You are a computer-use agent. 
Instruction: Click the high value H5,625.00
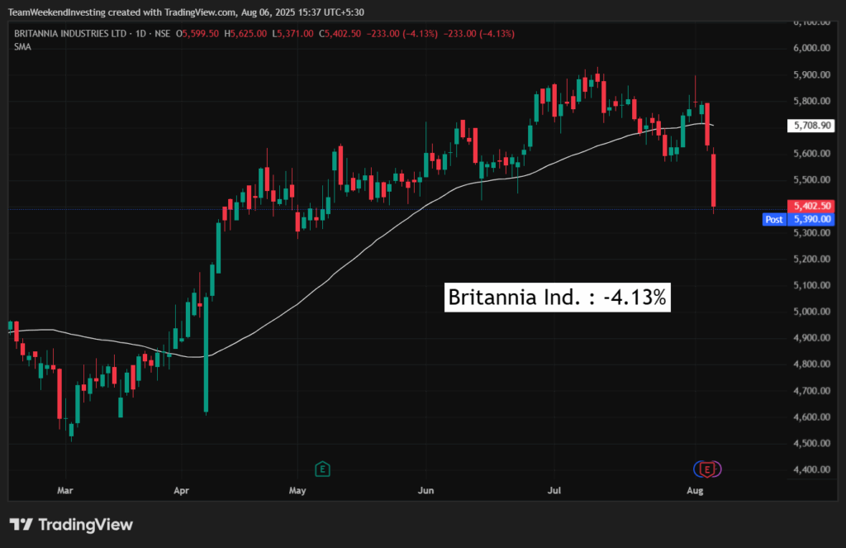245,33
